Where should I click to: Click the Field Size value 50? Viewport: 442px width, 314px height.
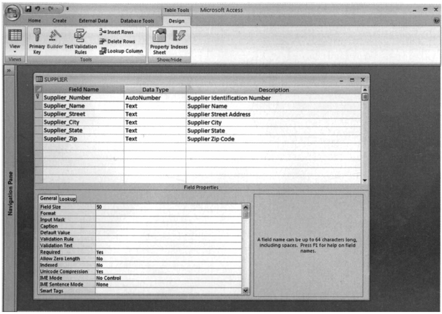pos(168,207)
